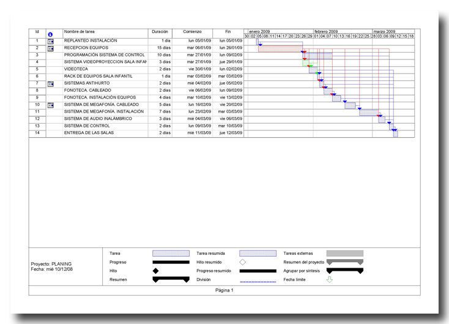Click the constraint icon in RECEPCION EQUIPOS row
Viewport: 449px width, 324px height.
pos(50,49)
